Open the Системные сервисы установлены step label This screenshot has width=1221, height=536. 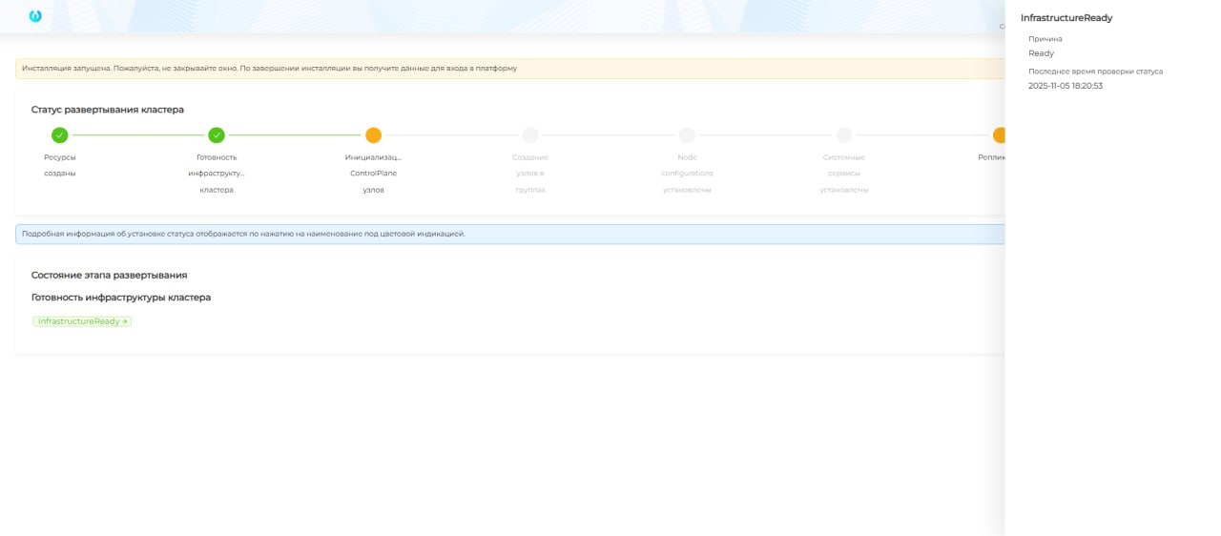[844, 173]
